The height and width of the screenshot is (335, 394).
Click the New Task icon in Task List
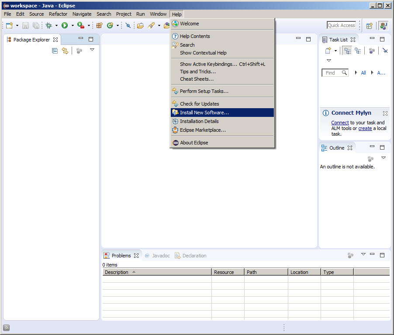[328, 51]
